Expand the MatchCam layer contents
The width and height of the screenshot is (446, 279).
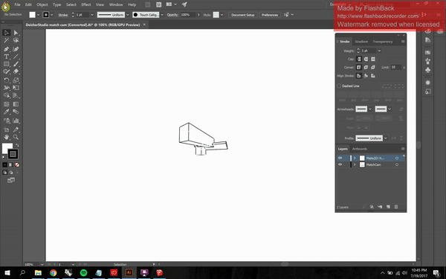click(x=355, y=164)
